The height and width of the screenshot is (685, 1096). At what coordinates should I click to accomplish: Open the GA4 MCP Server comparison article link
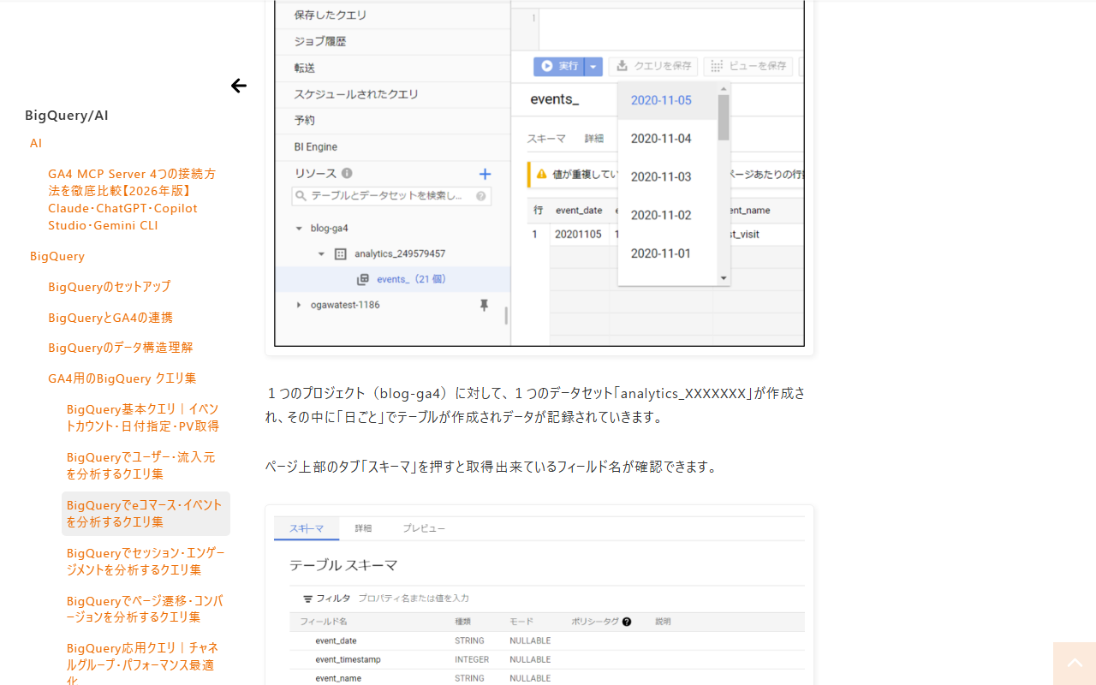[x=133, y=200]
